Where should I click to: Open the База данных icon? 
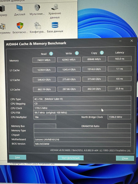[55, 25]
